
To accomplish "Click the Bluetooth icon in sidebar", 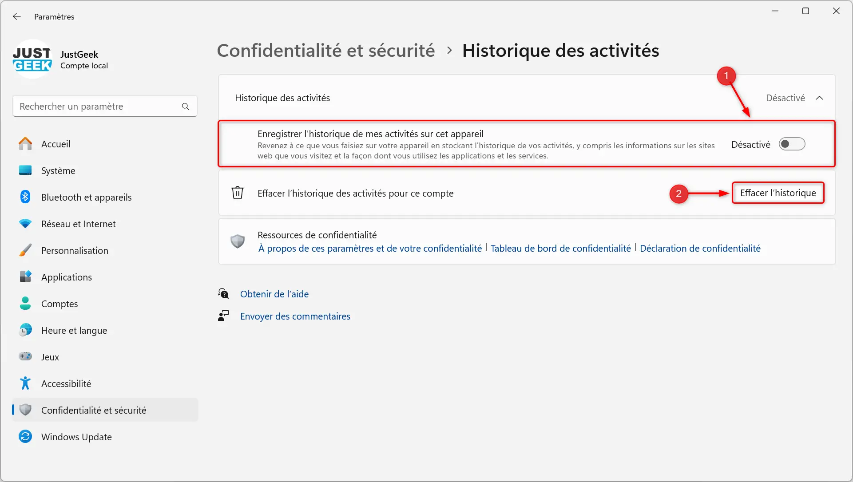I will point(25,197).
